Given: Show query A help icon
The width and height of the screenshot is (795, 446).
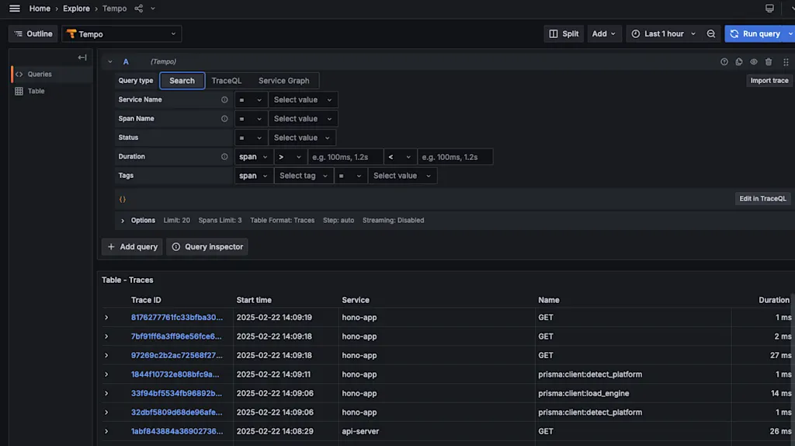Looking at the screenshot, I should [x=724, y=61].
